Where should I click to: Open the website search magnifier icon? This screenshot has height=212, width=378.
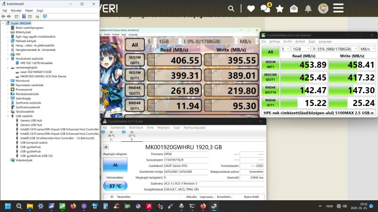(x=231, y=8)
